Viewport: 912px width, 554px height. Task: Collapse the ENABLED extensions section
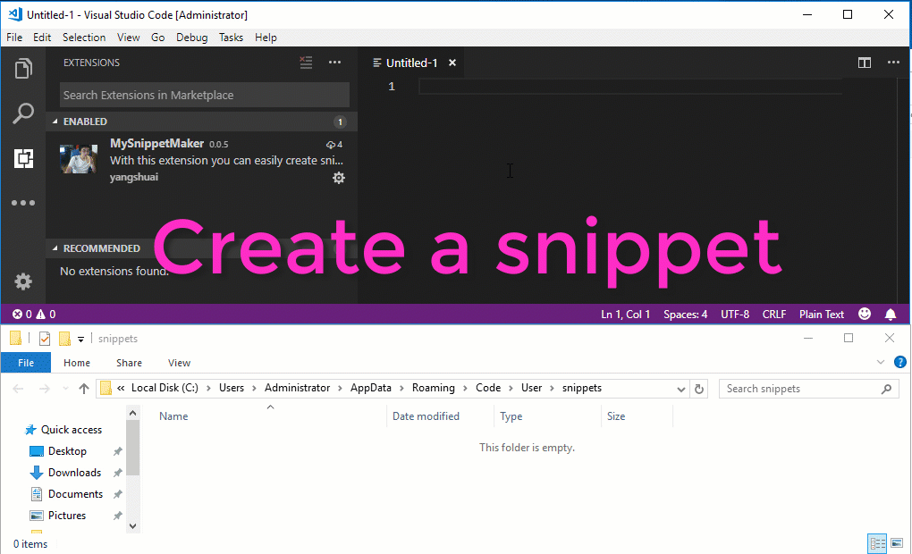(201, 122)
